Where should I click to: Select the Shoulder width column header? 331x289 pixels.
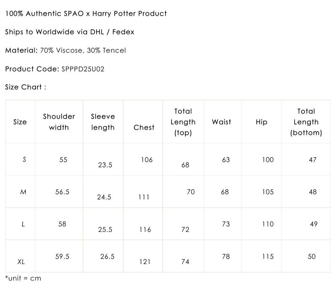(x=59, y=122)
